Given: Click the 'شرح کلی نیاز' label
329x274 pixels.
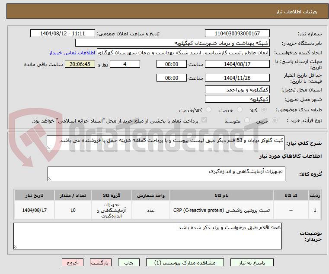Looking at the screenshot, I should pyautogui.click(x=304, y=143).
